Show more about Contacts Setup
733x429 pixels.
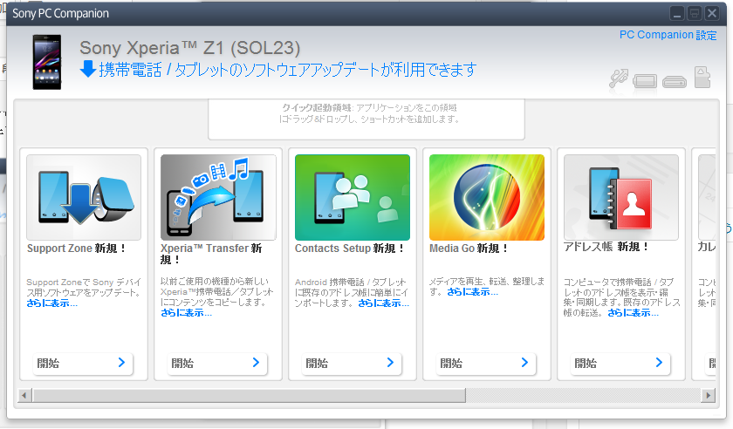[x=383, y=303]
